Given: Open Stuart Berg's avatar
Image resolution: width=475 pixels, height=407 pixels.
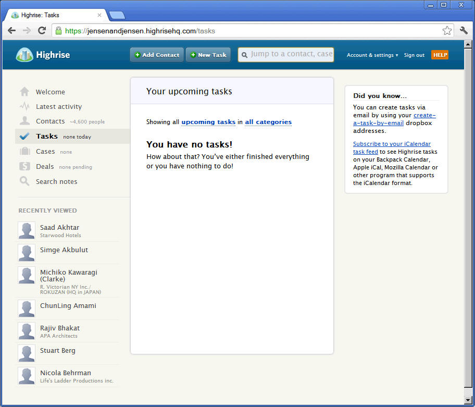Looking at the screenshot, I should (x=27, y=353).
